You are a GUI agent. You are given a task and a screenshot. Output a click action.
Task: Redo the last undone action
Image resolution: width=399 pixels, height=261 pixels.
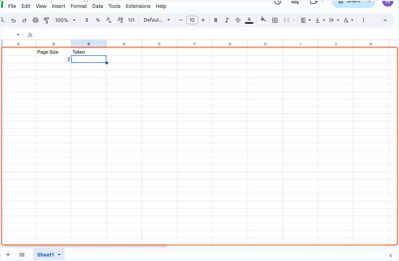[24, 20]
